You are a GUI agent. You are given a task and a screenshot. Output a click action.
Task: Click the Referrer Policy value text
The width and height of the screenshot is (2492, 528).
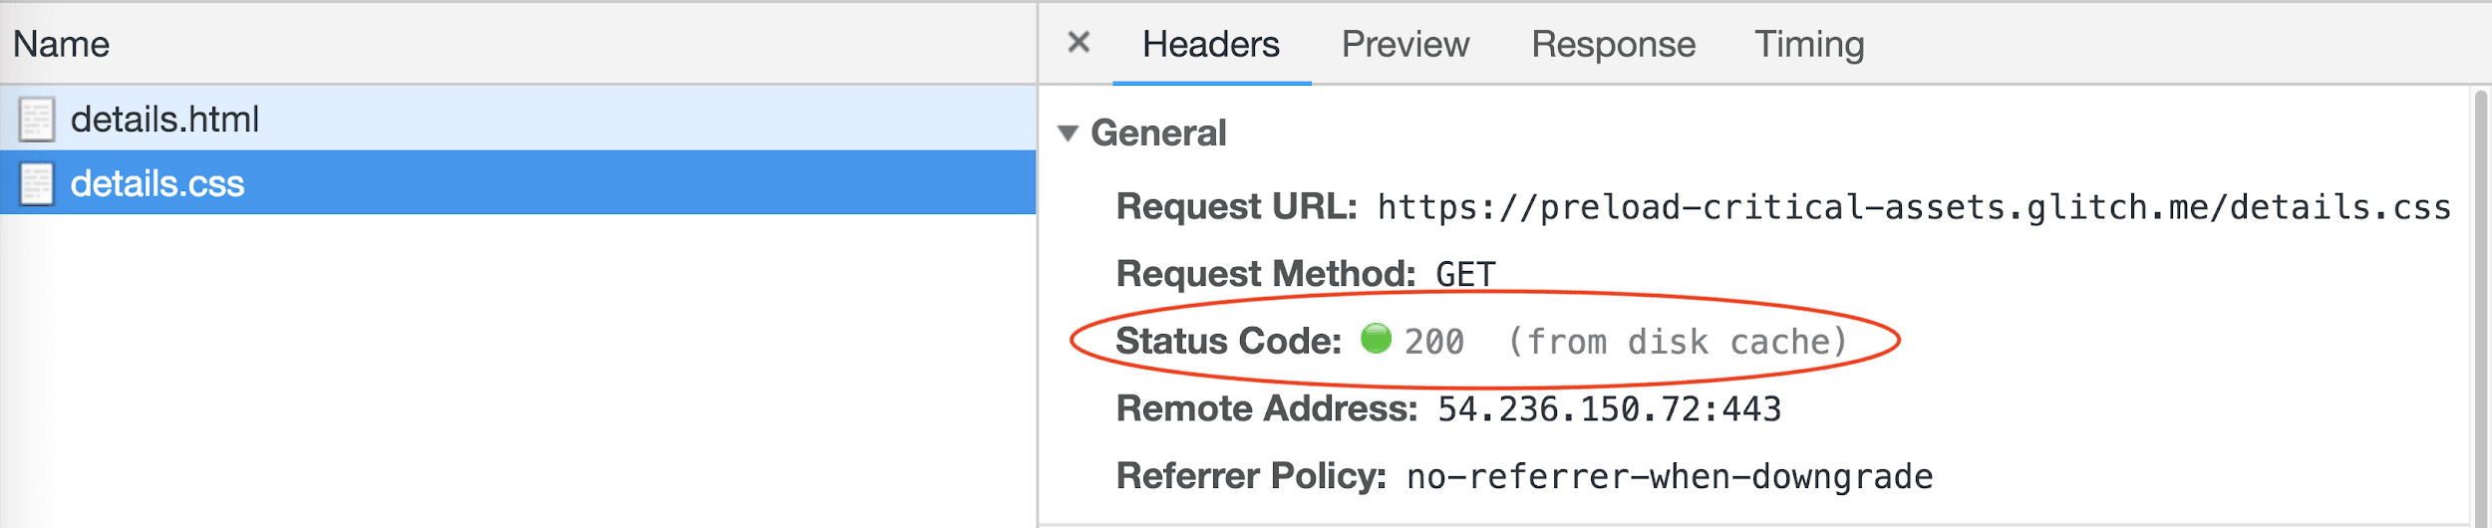1669,477
